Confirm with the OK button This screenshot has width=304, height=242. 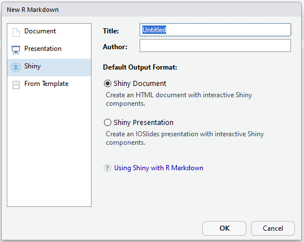(x=224, y=228)
